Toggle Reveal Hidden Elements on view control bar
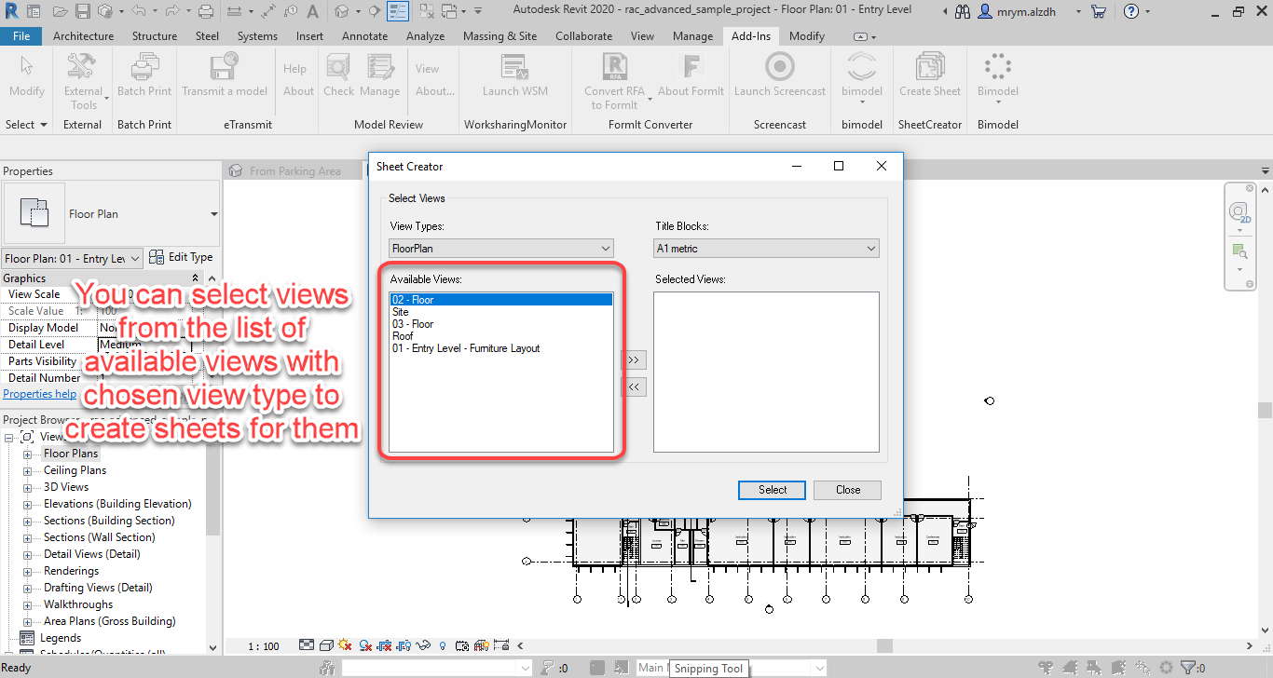 click(442, 645)
